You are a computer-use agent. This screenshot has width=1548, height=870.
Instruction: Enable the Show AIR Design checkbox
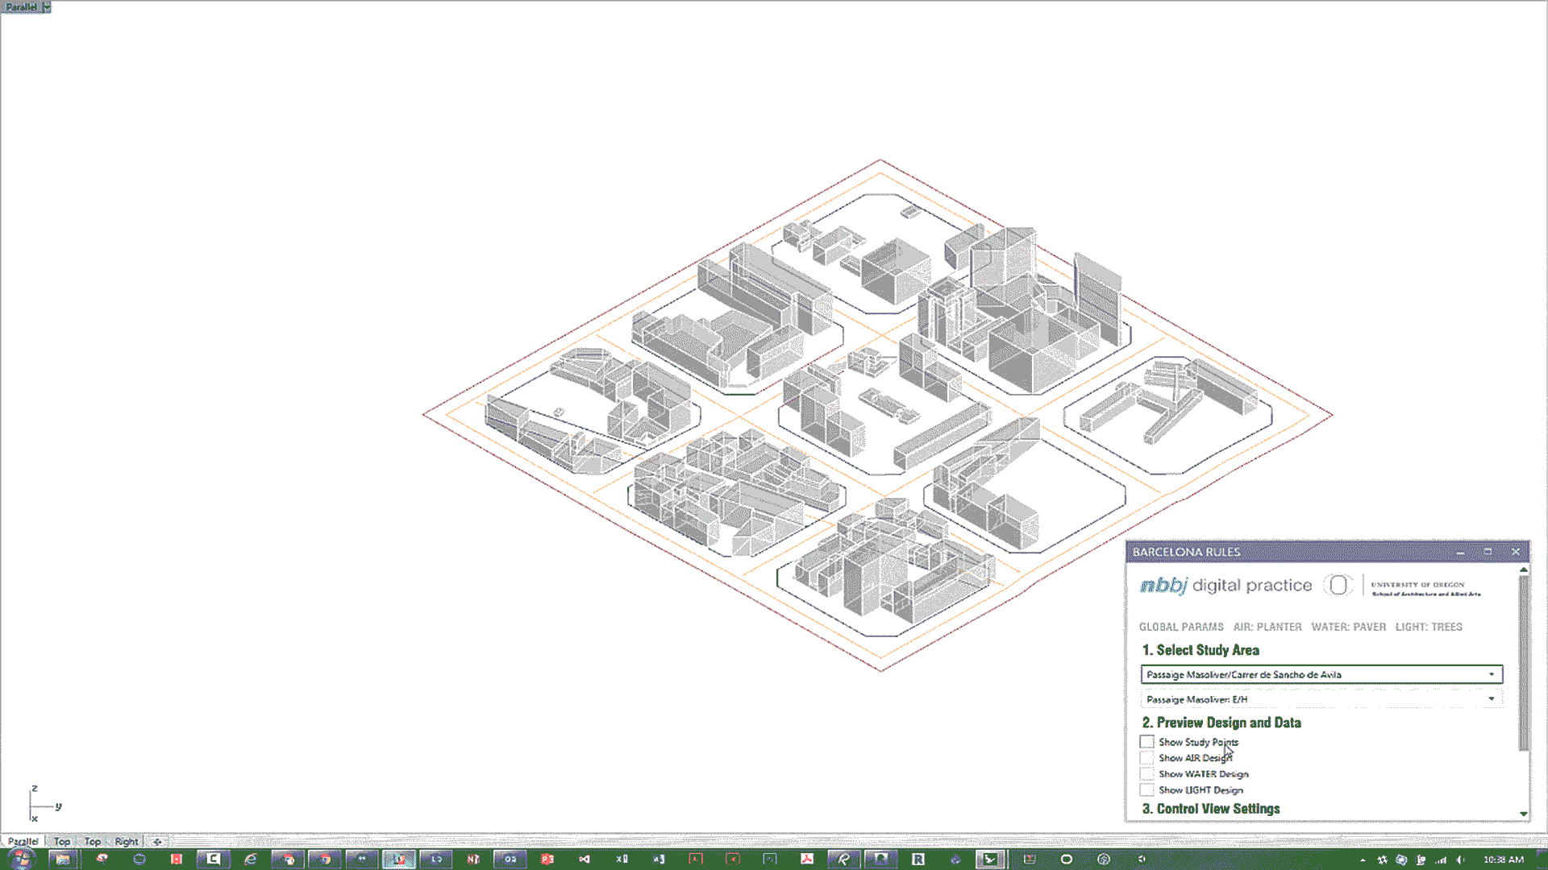point(1146,758)
